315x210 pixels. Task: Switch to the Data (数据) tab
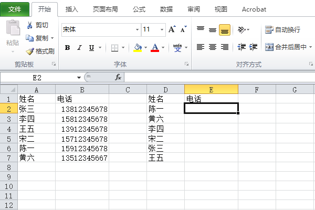point(166,9)
